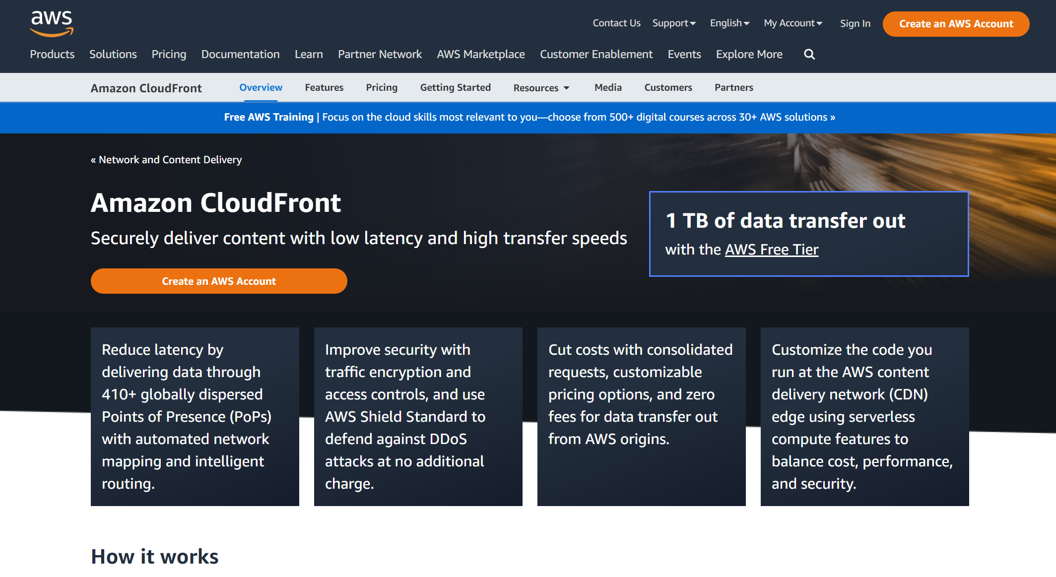Viewport: 1056px width, 577px height.
Task: Open the AWS Marketplace menu
Action: (481, 55)
